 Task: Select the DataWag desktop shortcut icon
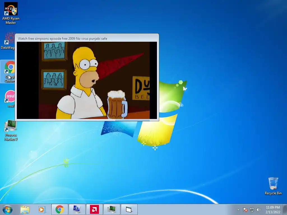coord(8,41)
